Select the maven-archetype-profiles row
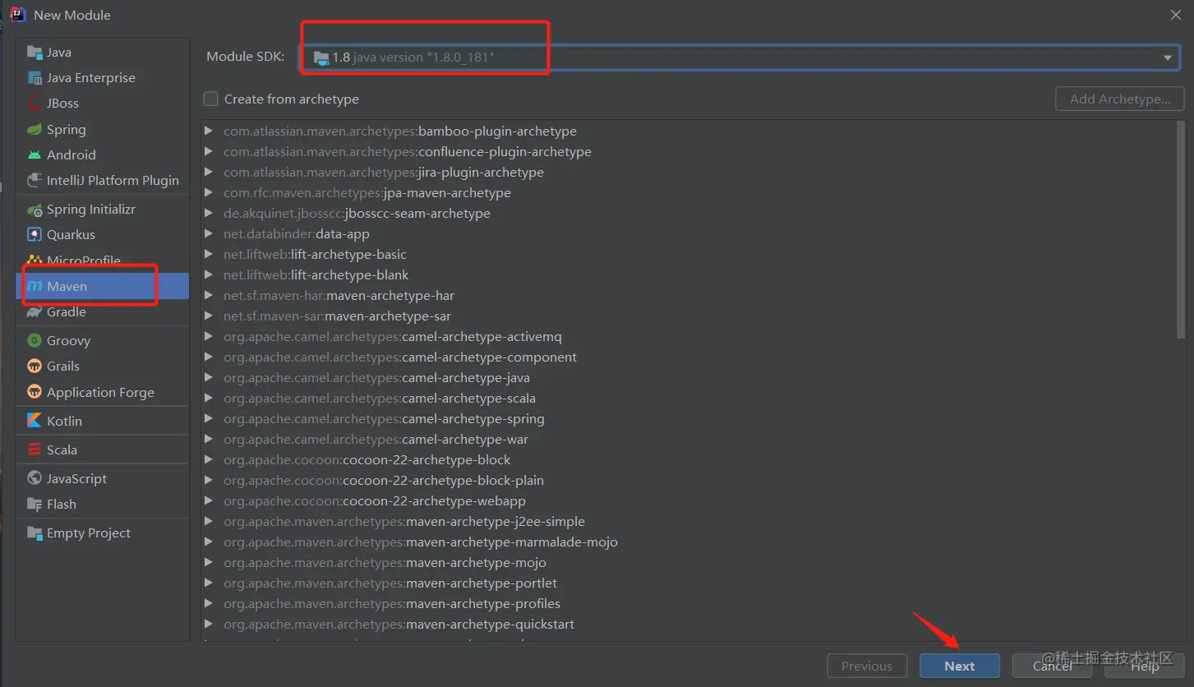The image size is (1194, 687). (689, 604)
